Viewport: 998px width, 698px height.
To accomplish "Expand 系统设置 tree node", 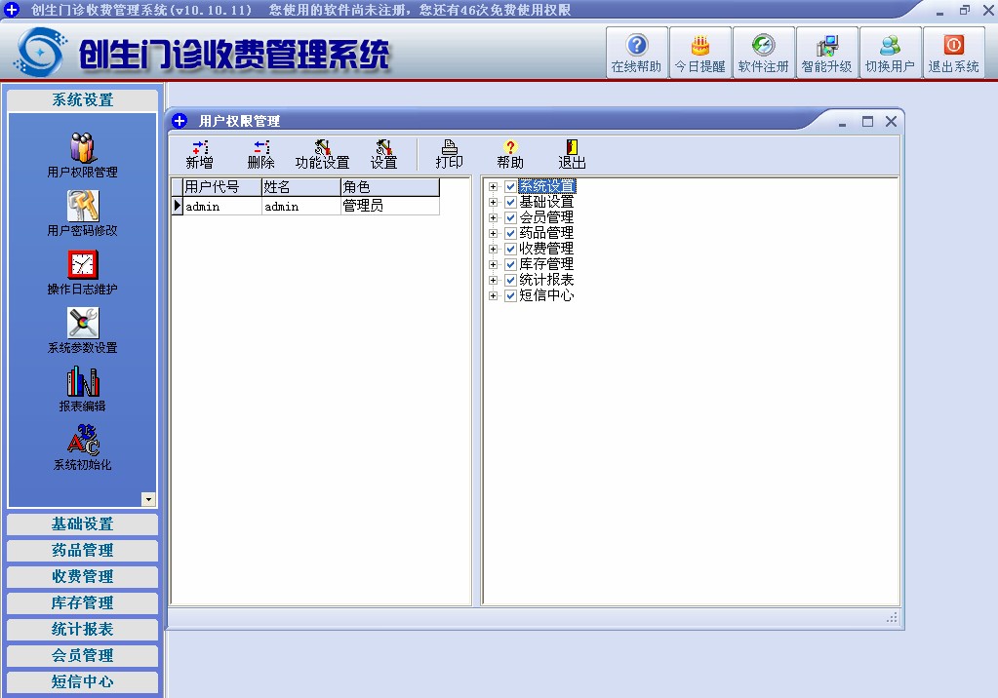I will click(x=493, y=186).
